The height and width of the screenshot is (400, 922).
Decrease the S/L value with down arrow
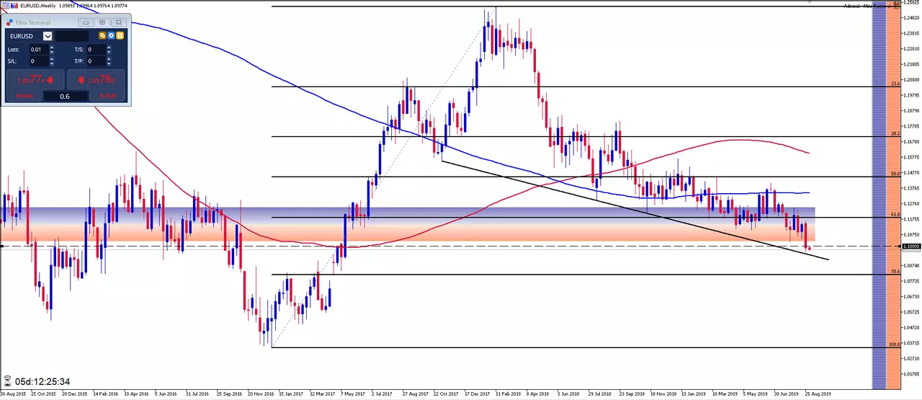[x=52, y=63]
